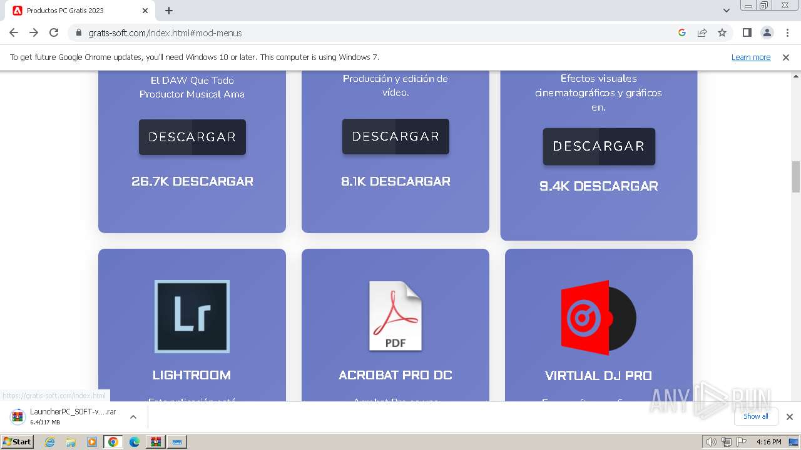The image size is (801, 450).
Task: Click the volume speaker tray icon
Action: tap(711, 442)
